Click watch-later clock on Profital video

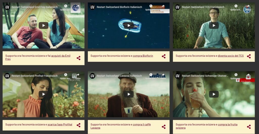[66, 75]
